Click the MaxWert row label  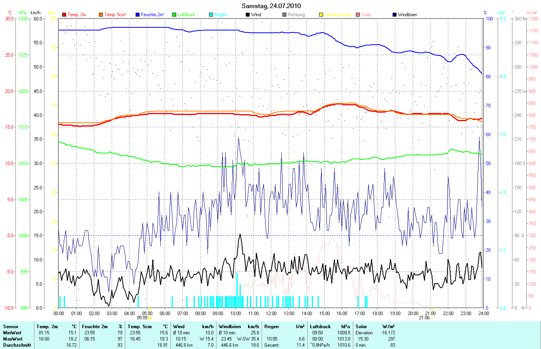[12, 339]
